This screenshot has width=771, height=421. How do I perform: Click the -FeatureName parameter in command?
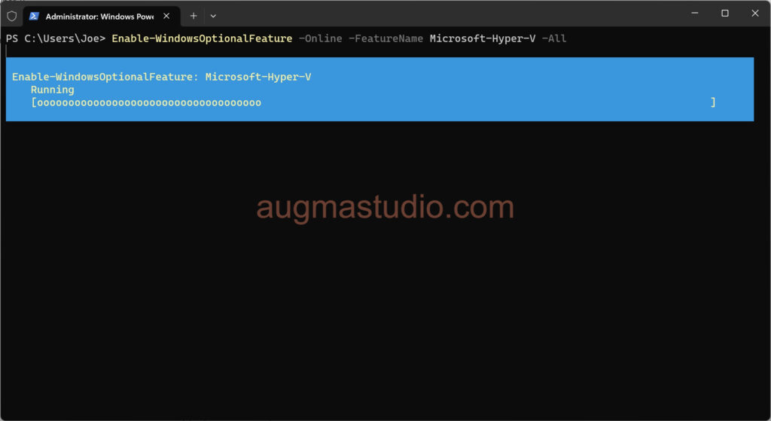[x=385, y=38]
